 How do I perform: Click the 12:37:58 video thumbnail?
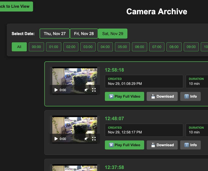click(75, 168)
